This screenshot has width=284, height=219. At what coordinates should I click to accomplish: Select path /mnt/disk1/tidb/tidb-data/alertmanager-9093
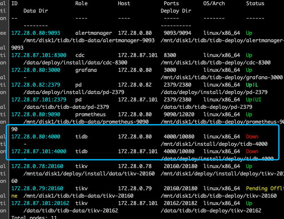89,40
